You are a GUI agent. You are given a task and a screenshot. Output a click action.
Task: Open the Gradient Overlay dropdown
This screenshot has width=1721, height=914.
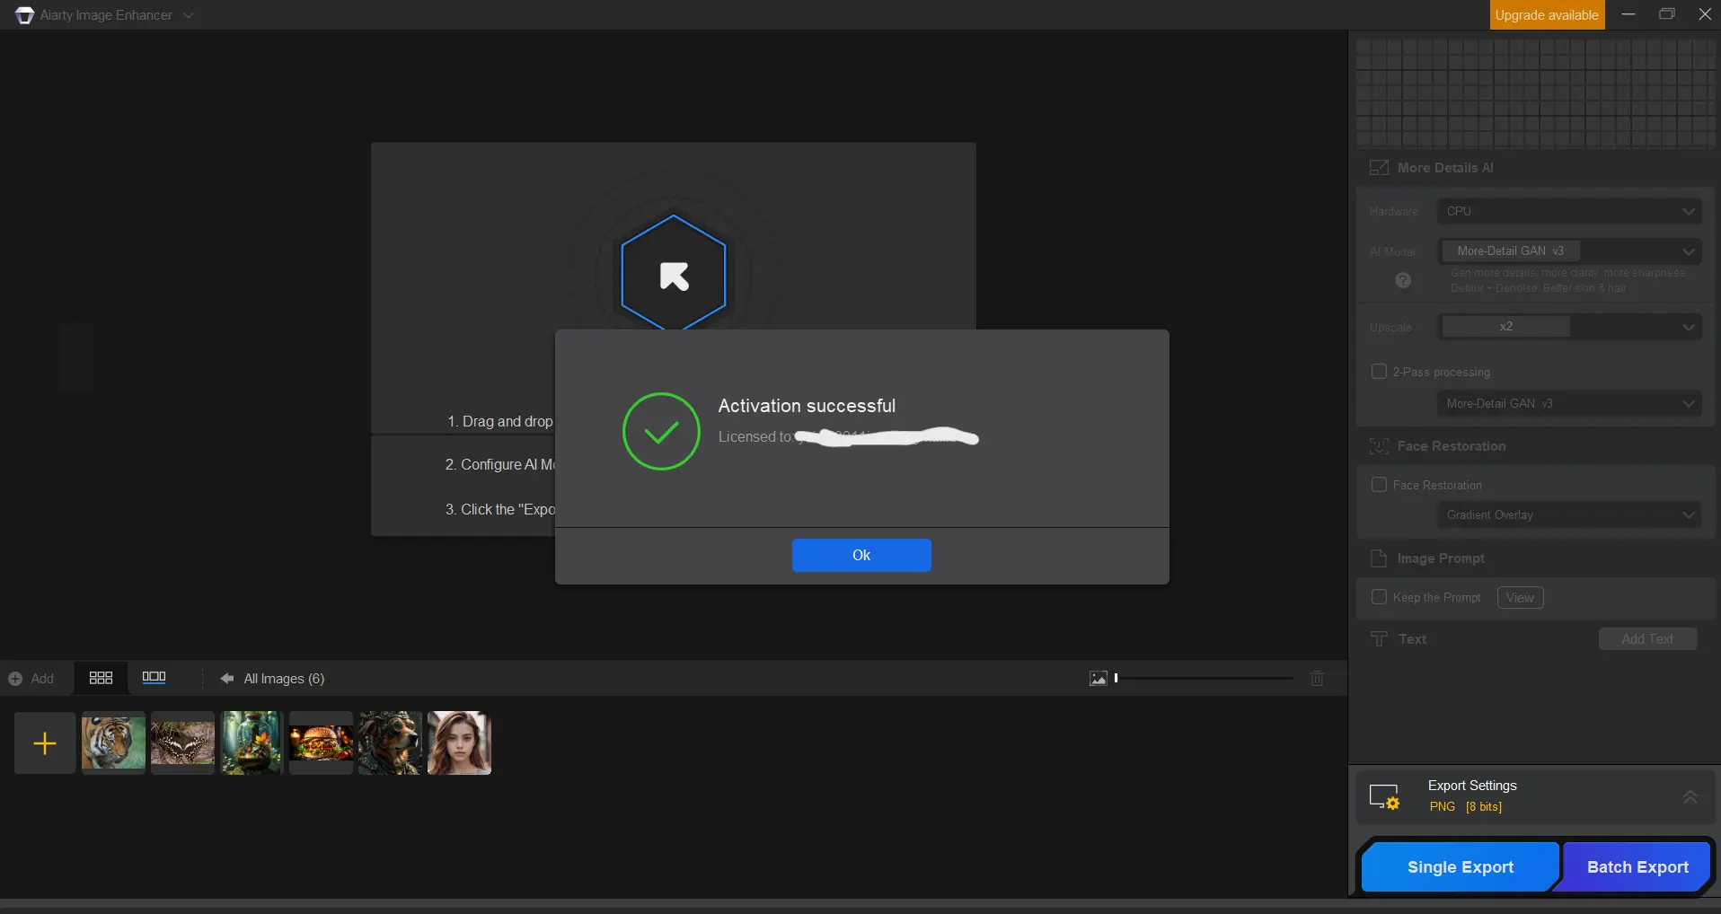(1568, 514)
